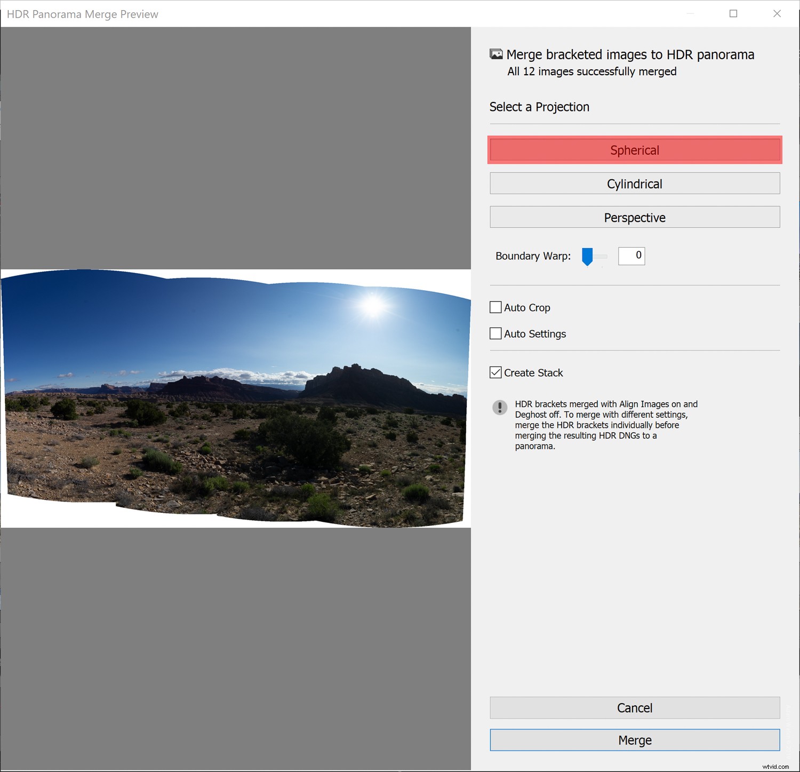
Task: Choose the Cylindrical projection
Action: point(634,183)
